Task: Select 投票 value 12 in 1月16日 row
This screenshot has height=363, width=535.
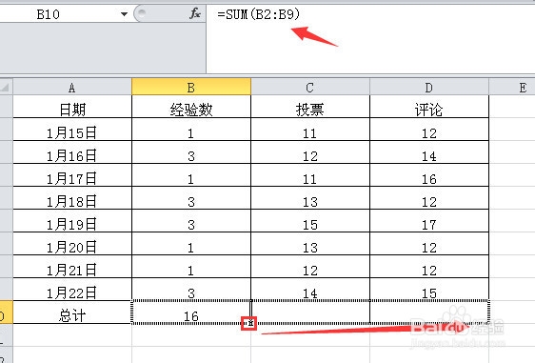Action: 310,152
